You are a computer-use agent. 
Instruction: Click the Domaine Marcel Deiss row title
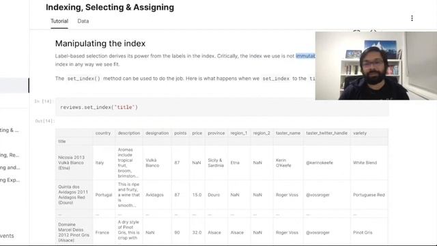pos(74,232)
